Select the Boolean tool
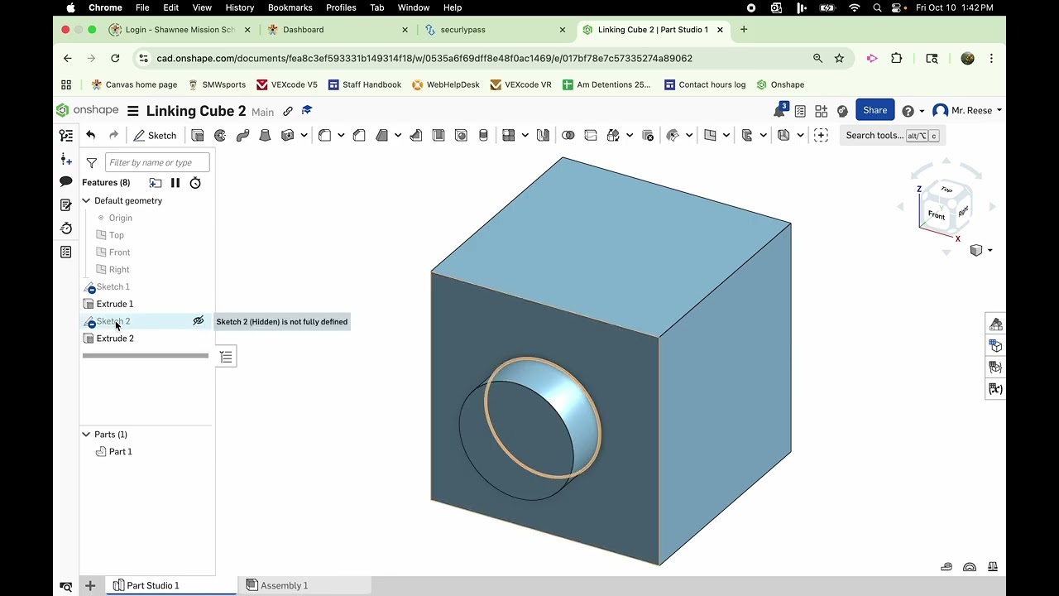Viewport: 1059px width, 596px height. point(568,135)
